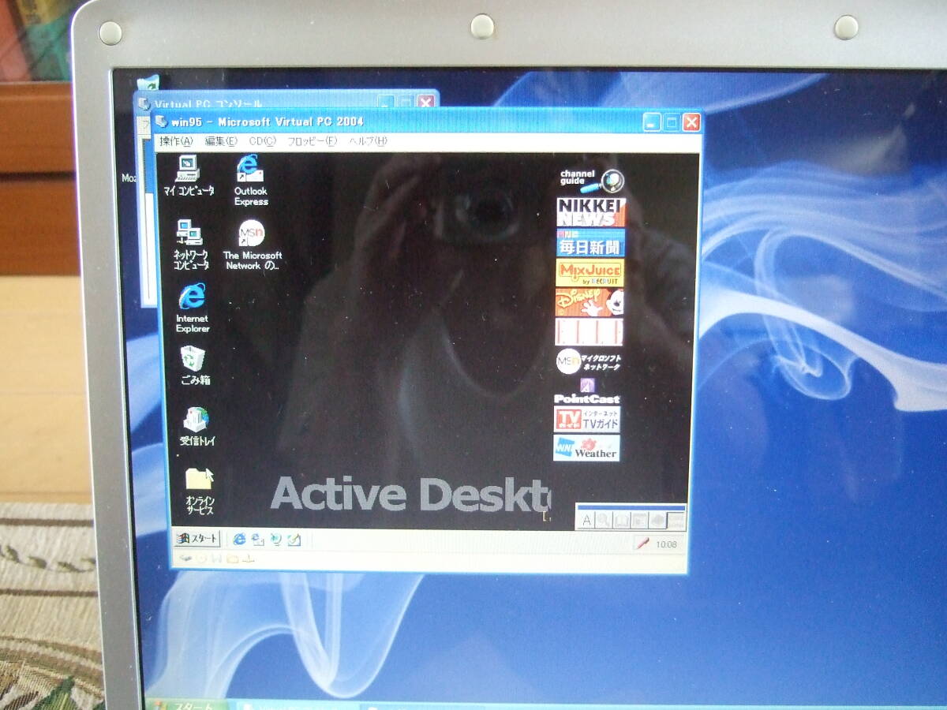Click the guest taskbar clock showing 10:08
The height and width of the screenshot is (710, 947).
point(666,544)
